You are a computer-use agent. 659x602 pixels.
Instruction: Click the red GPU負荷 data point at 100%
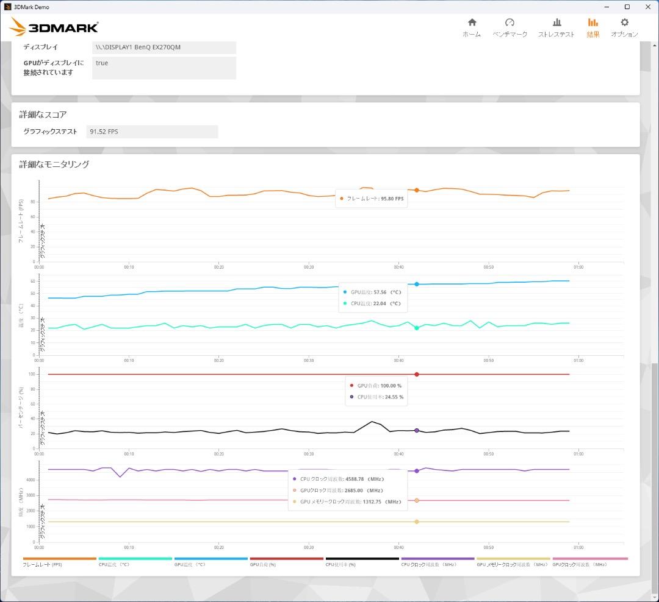(417, 374)
